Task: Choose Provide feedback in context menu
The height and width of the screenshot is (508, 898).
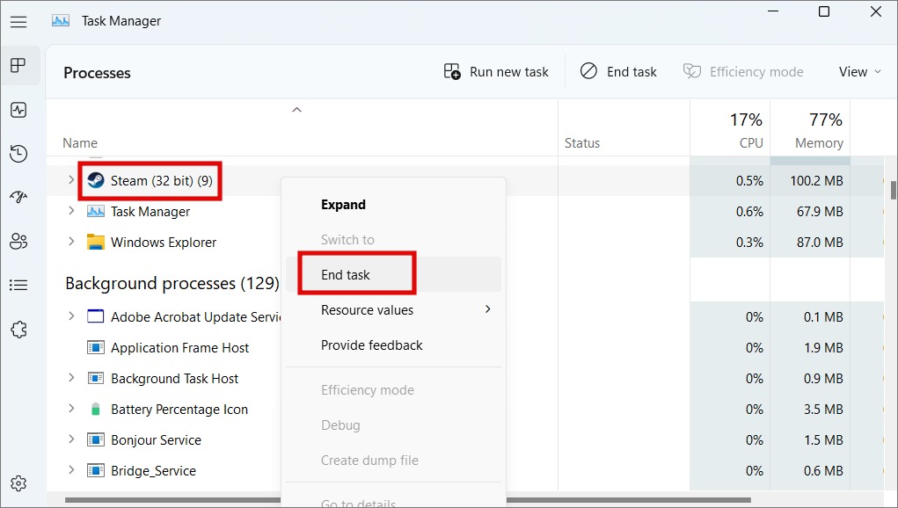Action: pyautogui.click(x=393, y=345)
